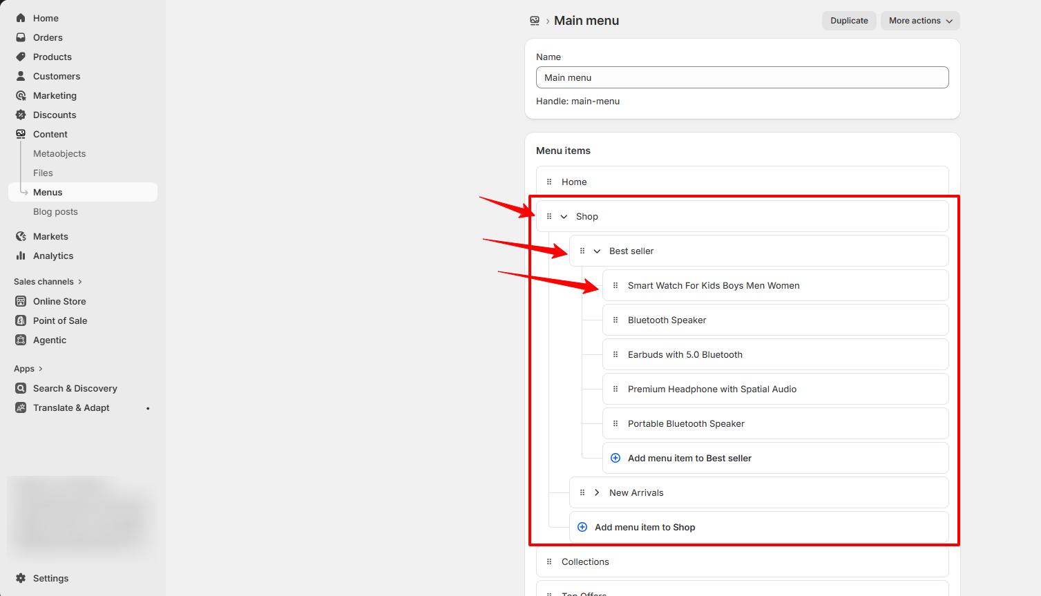Go to Orders page
1041x596 pixels.
(x=48, y=37)
